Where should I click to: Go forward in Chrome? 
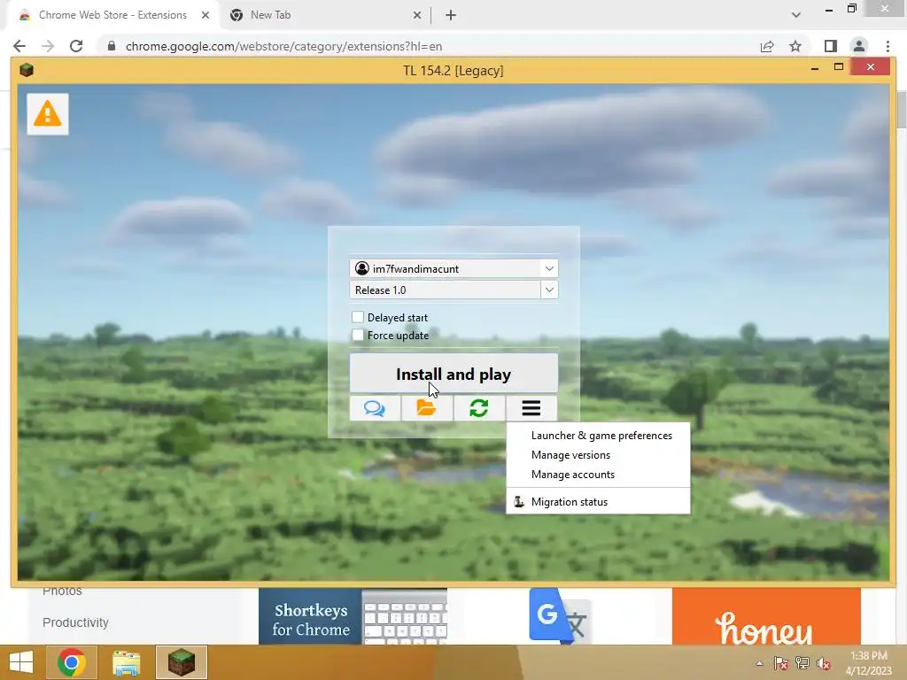(48, 46)
